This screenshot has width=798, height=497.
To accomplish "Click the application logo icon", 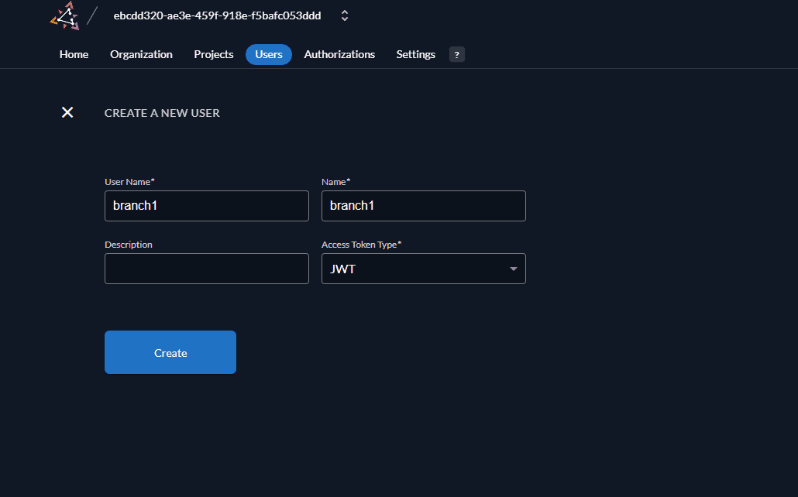I will [65, 15].
